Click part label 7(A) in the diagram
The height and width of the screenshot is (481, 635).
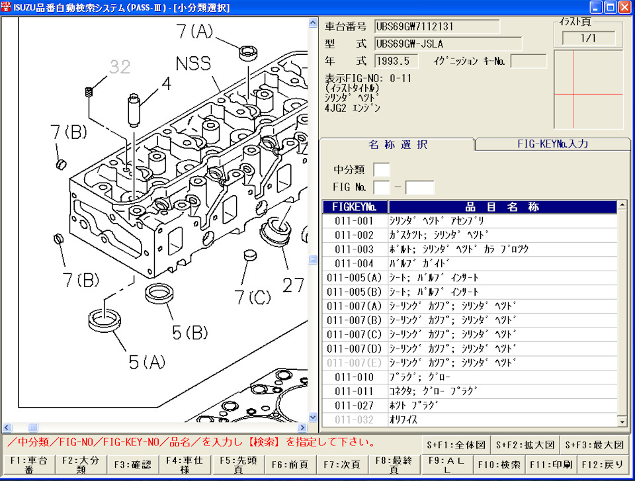coord(194,31)
